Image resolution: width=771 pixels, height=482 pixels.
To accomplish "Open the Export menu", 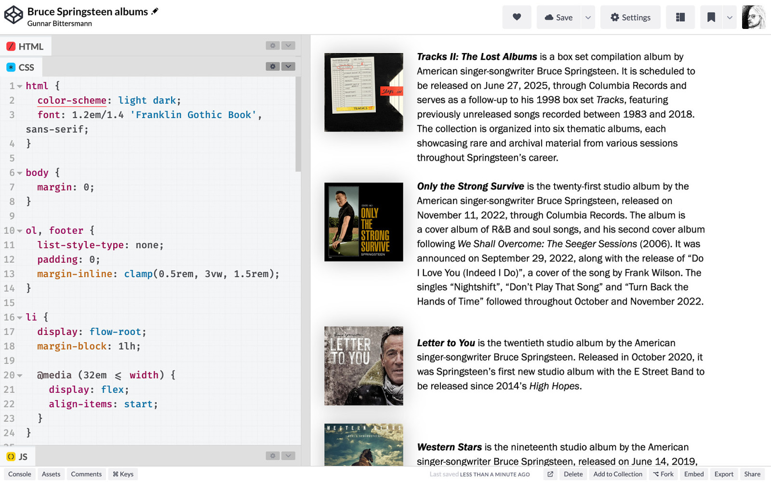I will 724,474.
